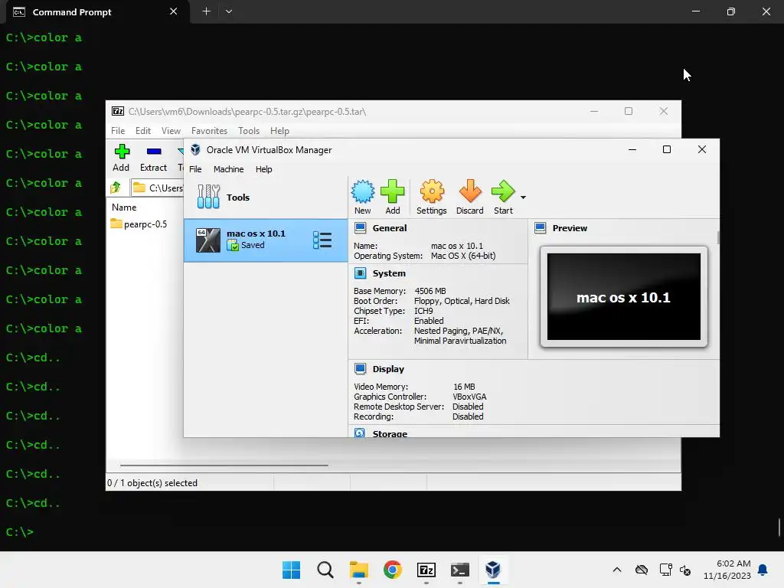The image size is (784, 588).
Task: Click the 7-Zip Extract button
Action: tap(153, 158)
